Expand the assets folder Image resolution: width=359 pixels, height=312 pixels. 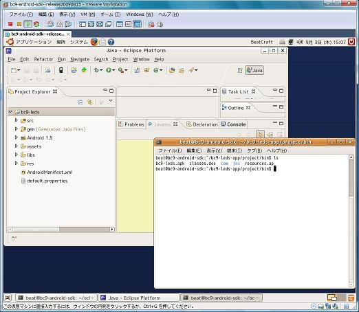[17, 146]
